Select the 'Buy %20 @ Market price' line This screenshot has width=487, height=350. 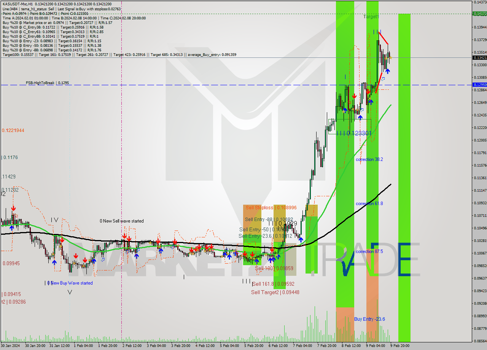pyautogui.click(x=57, y=22)
